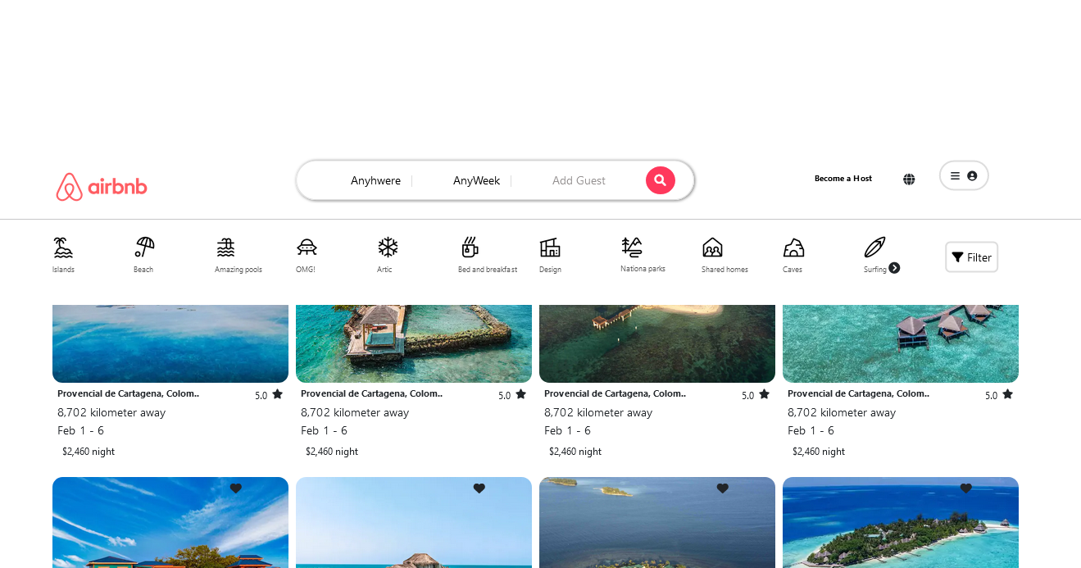Click "$2,460 night" under the open ocean photo
This screenshot has height=568, width=1081.
tap(89, 452)
